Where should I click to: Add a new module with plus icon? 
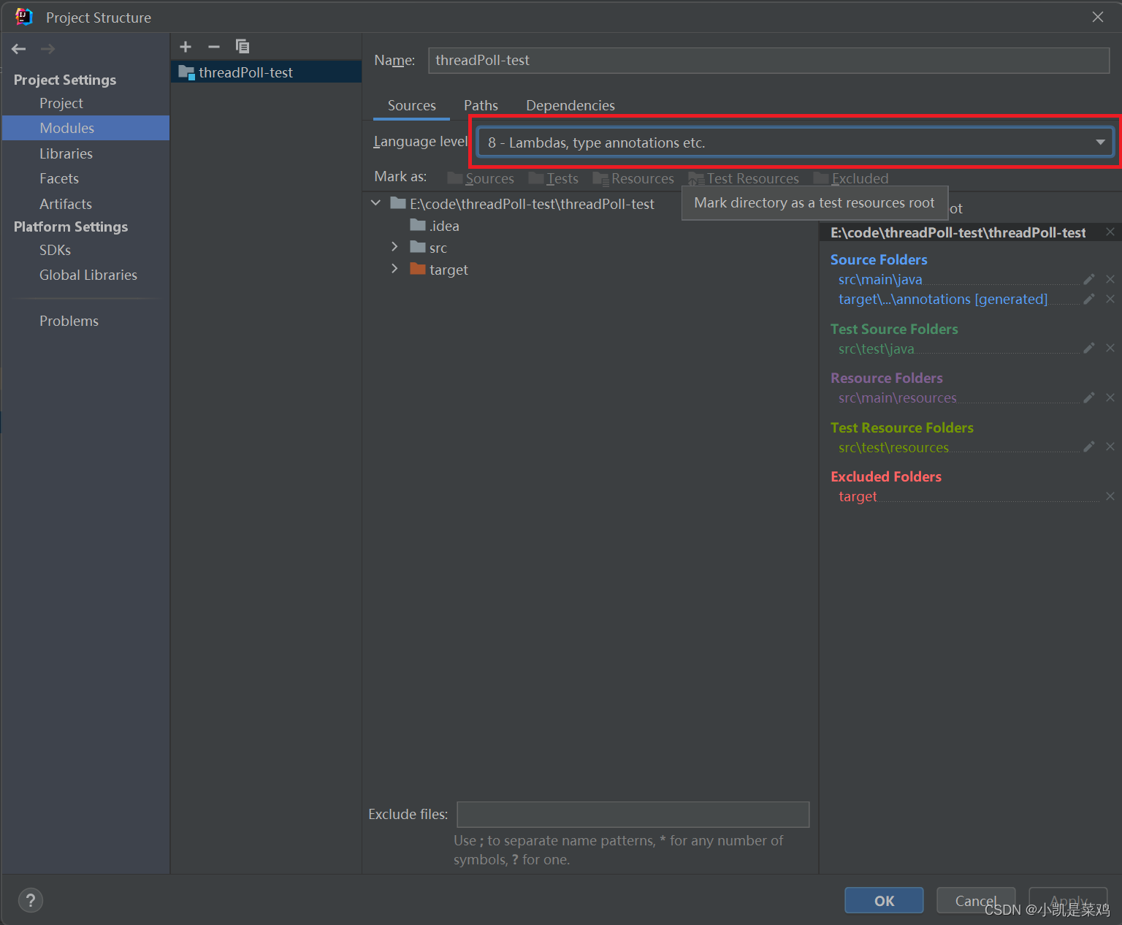pyautogui.click(x=186, y=47)
